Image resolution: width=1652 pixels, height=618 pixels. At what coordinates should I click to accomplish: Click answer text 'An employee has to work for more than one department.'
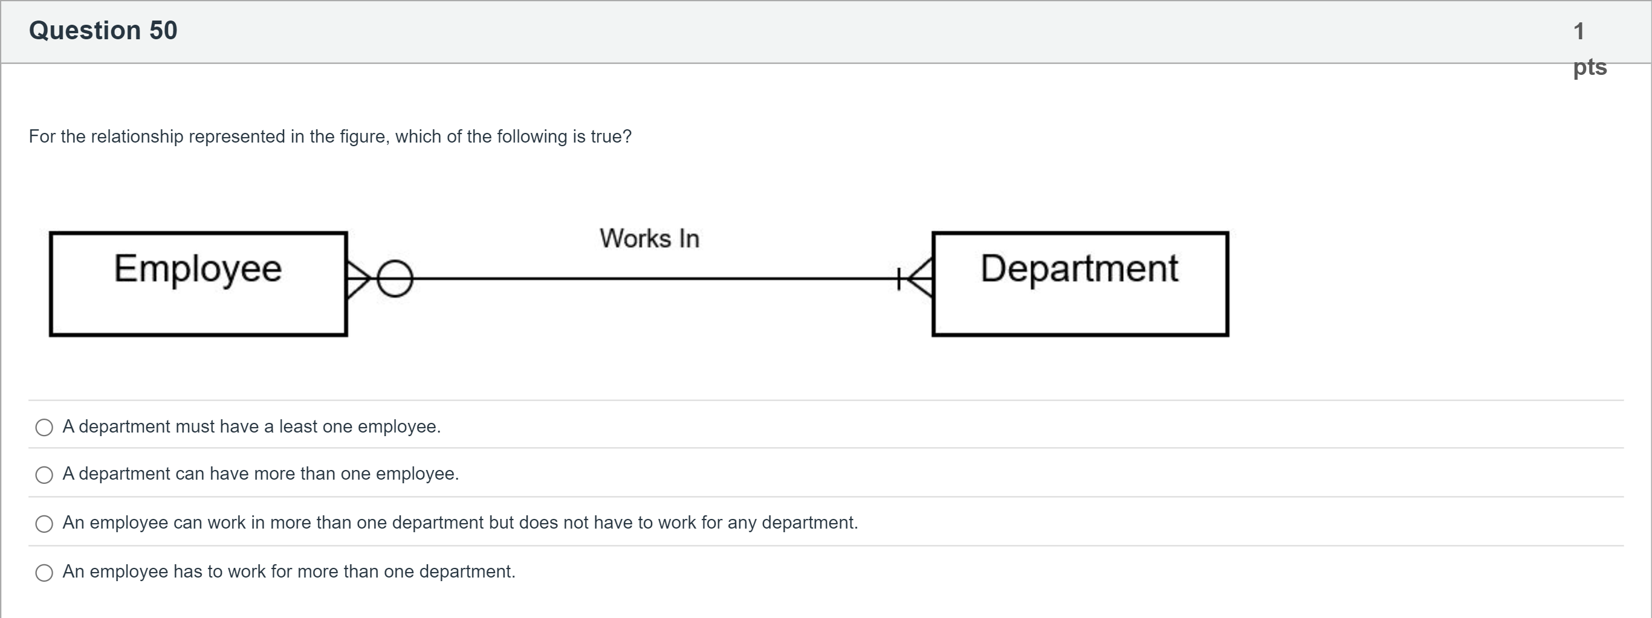coord(288,571)
